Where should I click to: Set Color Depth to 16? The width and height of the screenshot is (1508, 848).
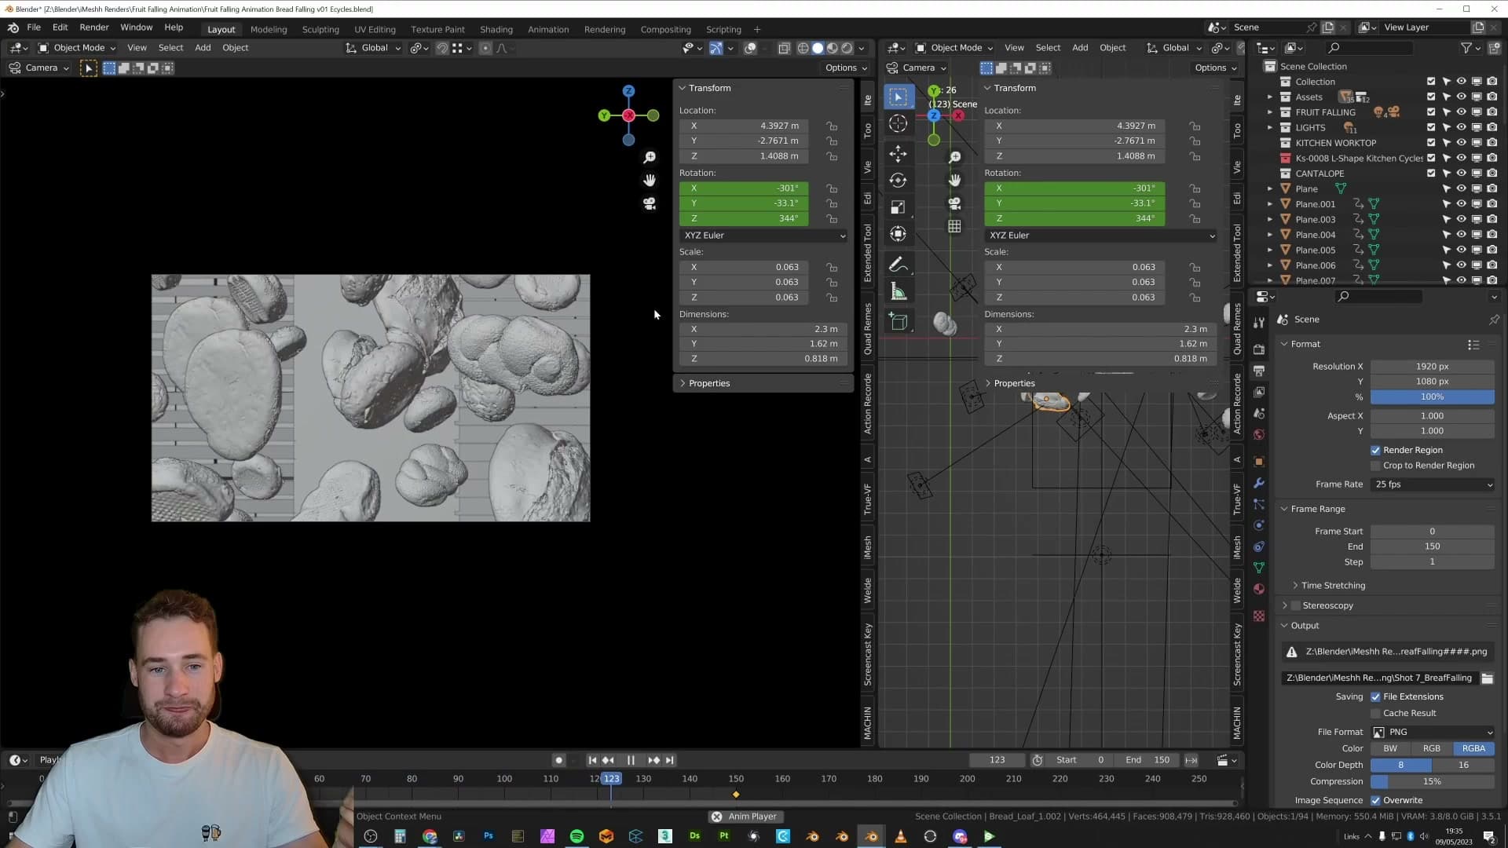[1463, 765]
